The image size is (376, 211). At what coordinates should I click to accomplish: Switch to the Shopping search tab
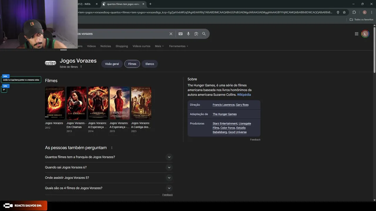[x=122, y=46]
